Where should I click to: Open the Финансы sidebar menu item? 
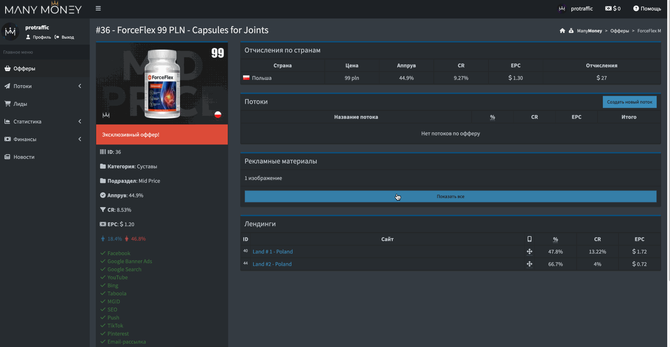tap(45, 139)
